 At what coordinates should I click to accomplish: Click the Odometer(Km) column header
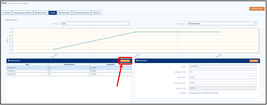(69, 65)
